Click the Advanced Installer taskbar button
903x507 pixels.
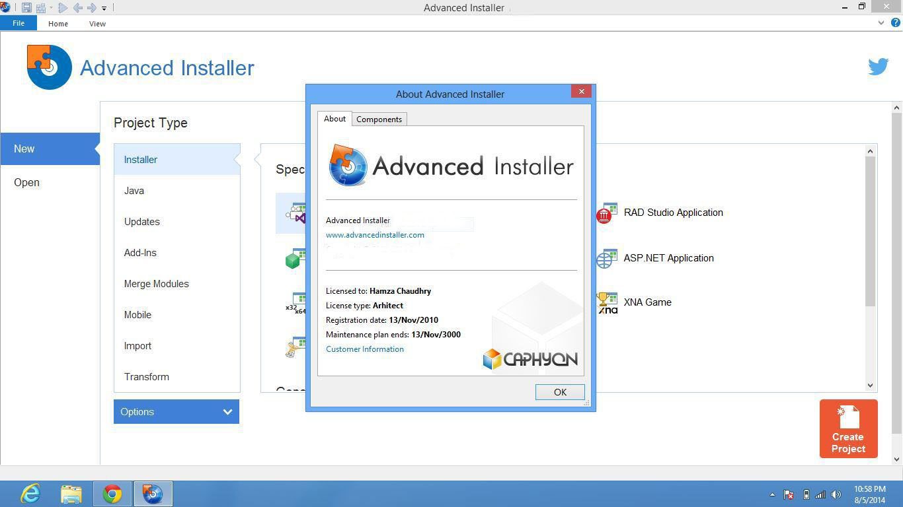(x=153, y=494)
